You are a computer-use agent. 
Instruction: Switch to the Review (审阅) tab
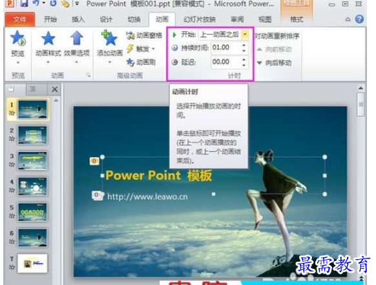pos(237,19)
